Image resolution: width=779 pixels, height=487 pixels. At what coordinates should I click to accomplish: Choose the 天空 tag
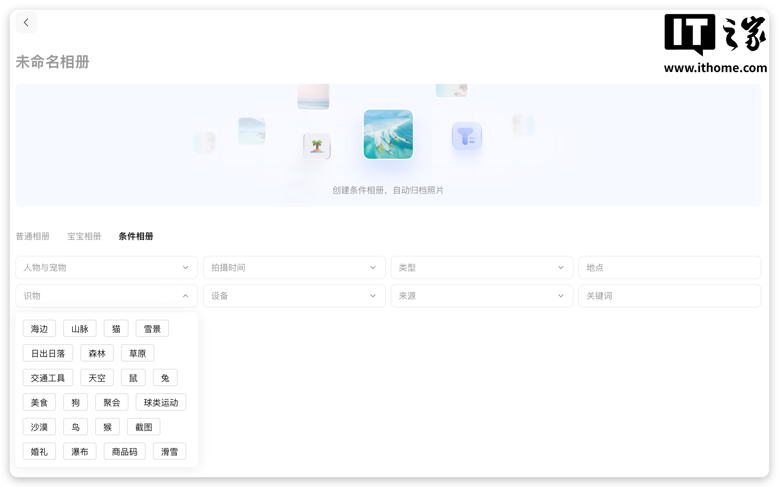click(97, 377)
